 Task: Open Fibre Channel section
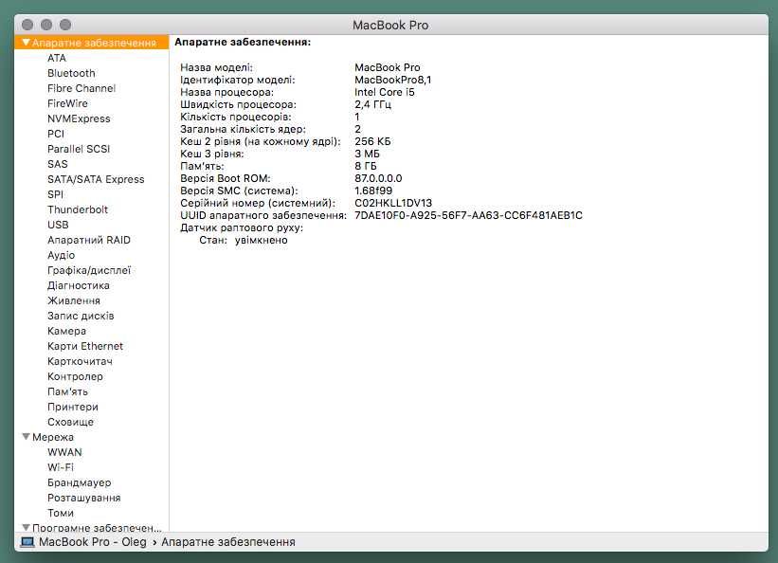[81, 88]
